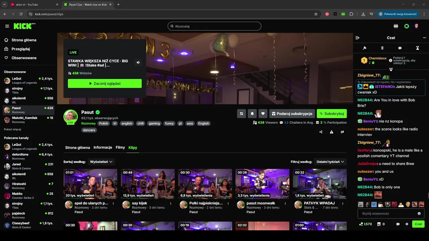
Task: Toggle the notification bell for Pasut
Action: 252,113
